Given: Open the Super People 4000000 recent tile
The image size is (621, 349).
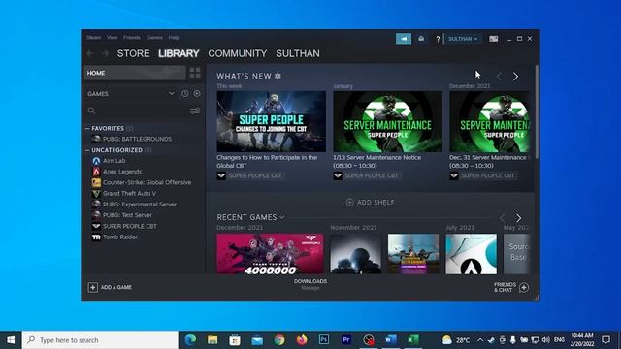Looking at the screenshot, I should [x=270, y=254].
